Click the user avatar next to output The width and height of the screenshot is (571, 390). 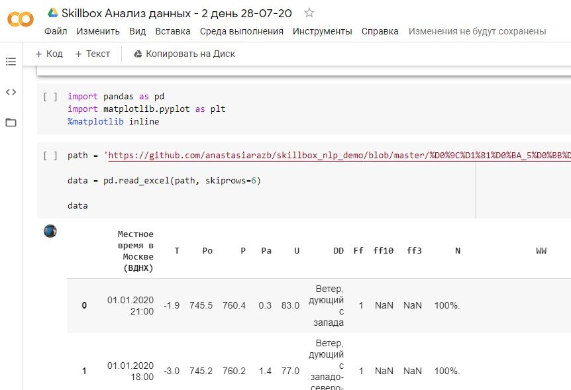[x=50, y=231]
